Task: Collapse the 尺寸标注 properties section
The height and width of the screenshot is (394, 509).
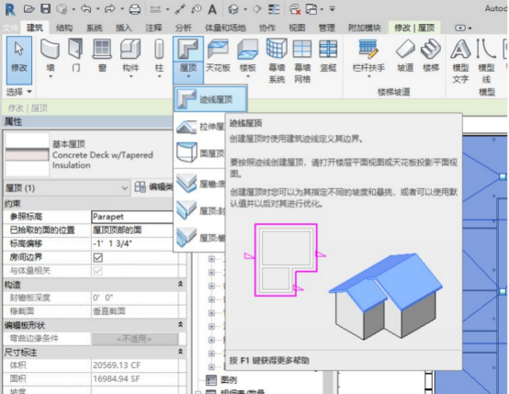Action: (180, 352)
